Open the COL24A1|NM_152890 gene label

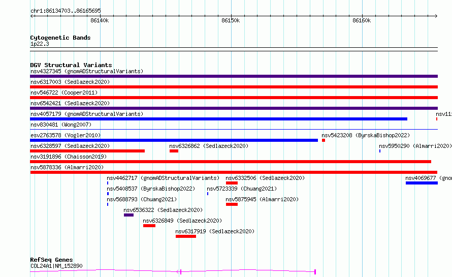pyautogui.click(x=56, y=266)
